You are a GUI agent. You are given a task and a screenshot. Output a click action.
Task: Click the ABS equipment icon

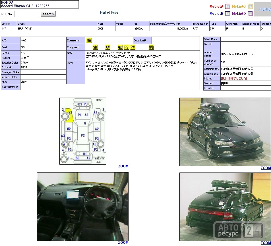tap(120, 47)
